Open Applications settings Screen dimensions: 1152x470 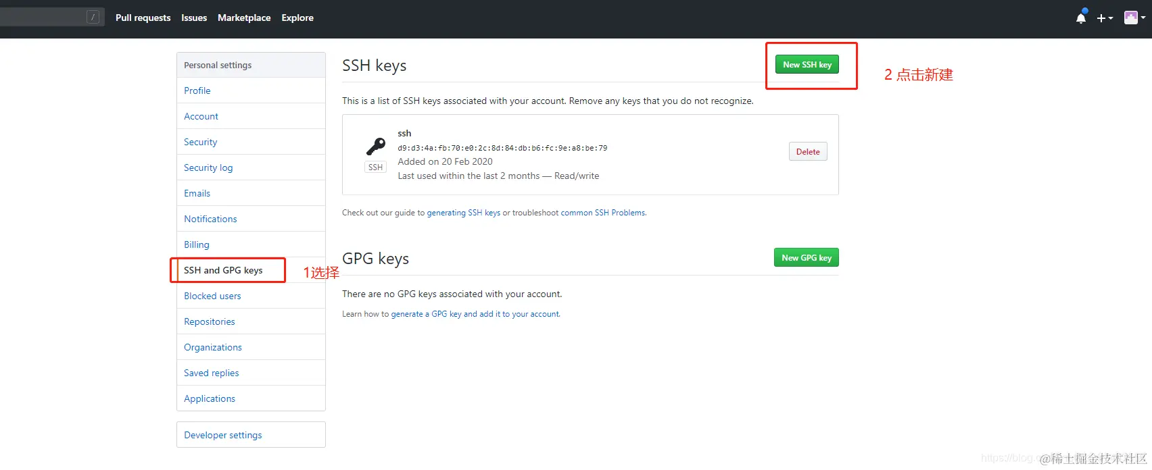(251, 398)
